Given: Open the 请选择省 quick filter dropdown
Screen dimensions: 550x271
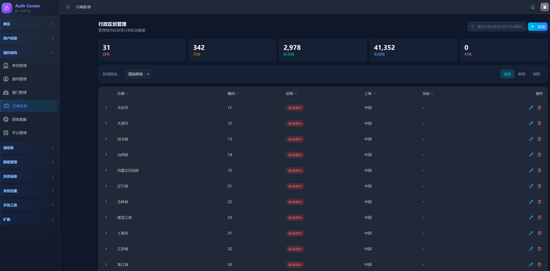Looking at the screenshot, I should (138, 74).
